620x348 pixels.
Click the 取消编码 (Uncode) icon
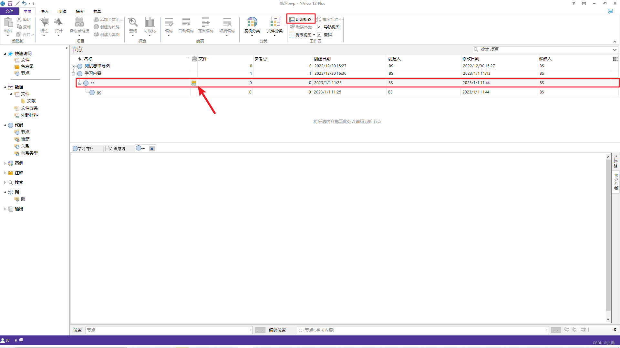[x=227, y=22]
